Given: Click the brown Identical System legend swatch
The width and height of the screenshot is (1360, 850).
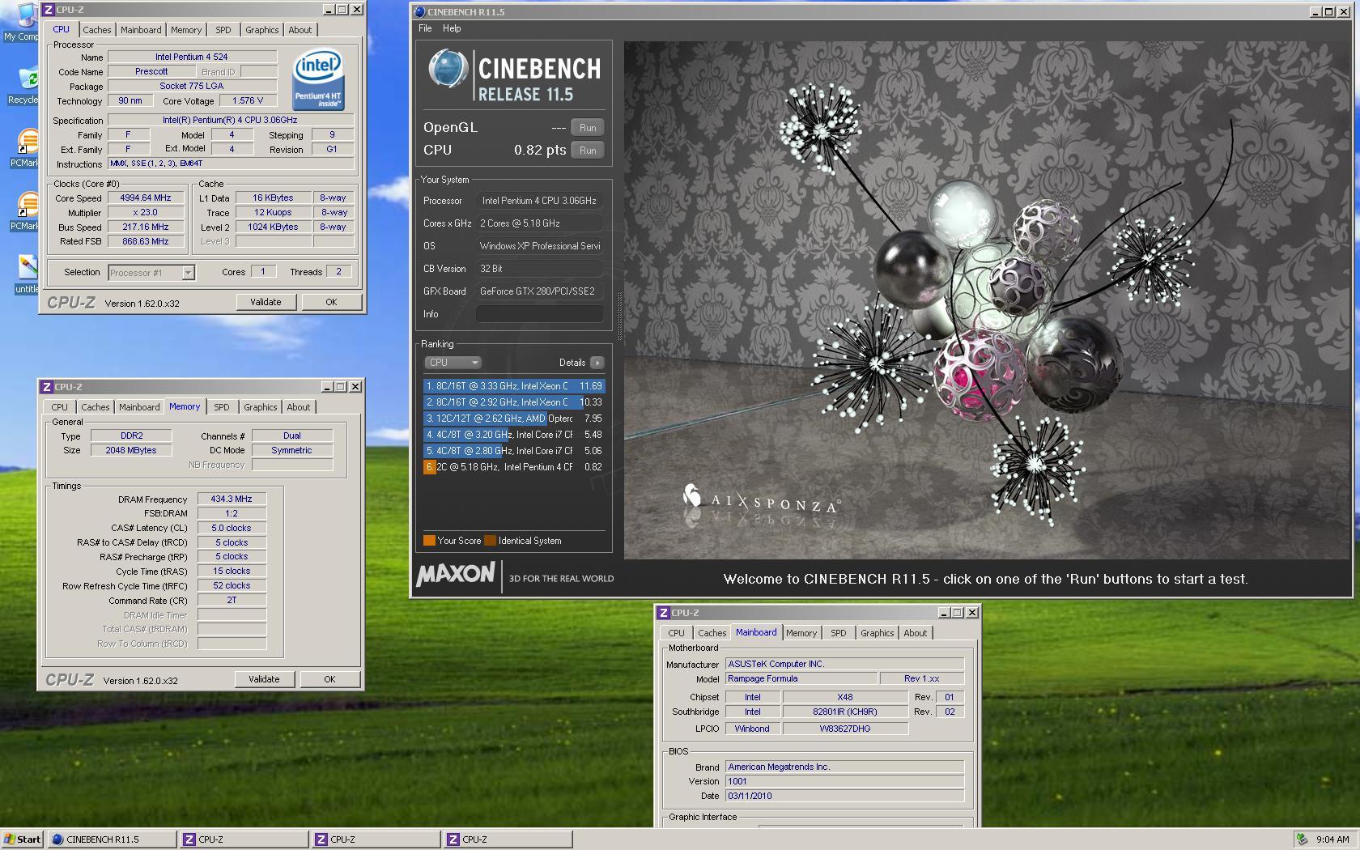Looking at the screenshot, I should coord(490,541).
